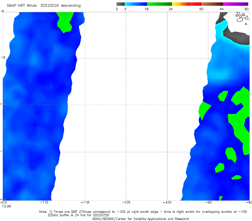Click the green wind patch crossing the -10 line near -95
This screenshot has width=252, height=221.
coord(204,110)
